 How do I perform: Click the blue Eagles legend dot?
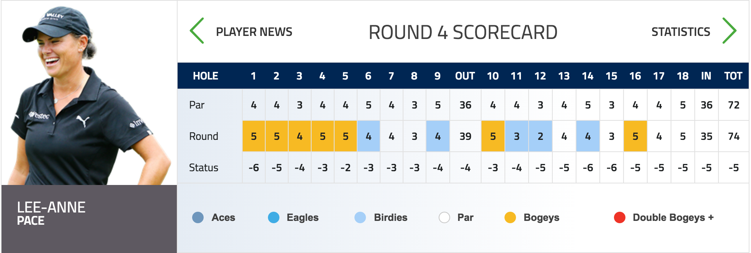pyautogui.click(x=274, y=217)
